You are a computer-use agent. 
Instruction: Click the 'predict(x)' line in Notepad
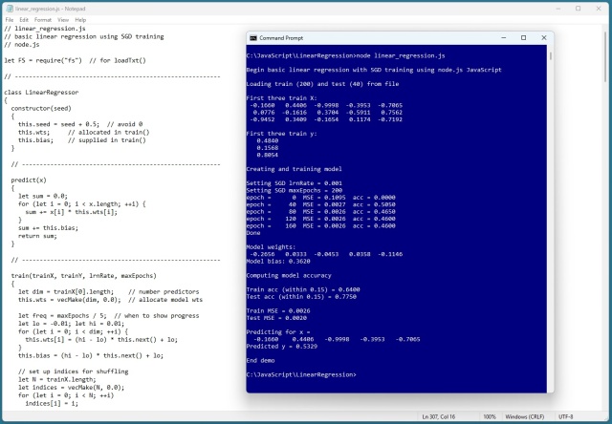[29, 180]
